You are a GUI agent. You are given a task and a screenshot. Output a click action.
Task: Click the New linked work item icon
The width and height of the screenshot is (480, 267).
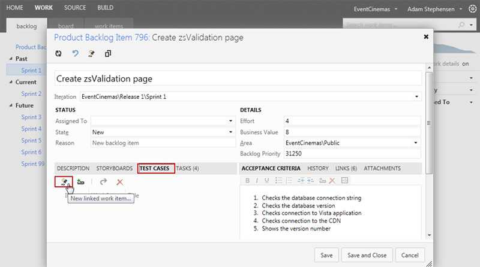(x=63, y=181)
